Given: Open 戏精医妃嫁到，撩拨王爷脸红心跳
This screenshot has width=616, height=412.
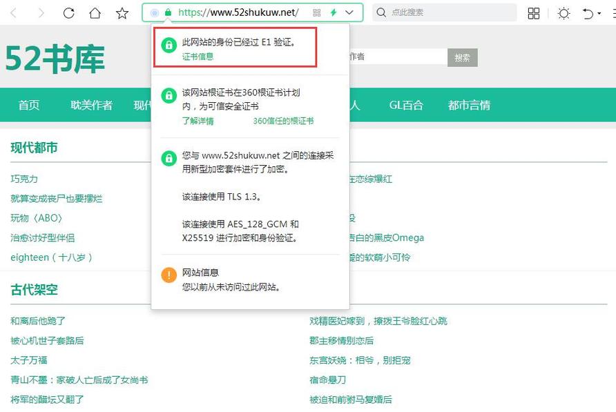Looking at the screenshot, I should click(378, 322).
